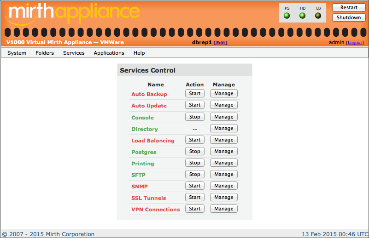Start the SNMP service
Screen dimensions: 369x238
point(194,186)
